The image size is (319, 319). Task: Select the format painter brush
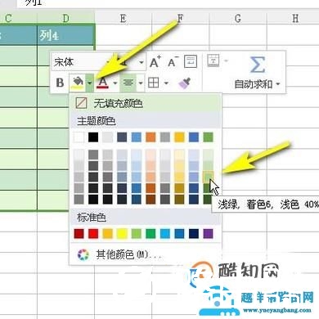point(184,83)
